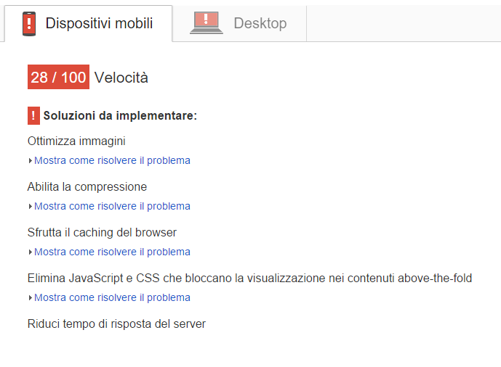Click the 28 / 100 score badge
Image resolution: width=501 pixels, height=367 pixels.
click(x=58, y=77)
